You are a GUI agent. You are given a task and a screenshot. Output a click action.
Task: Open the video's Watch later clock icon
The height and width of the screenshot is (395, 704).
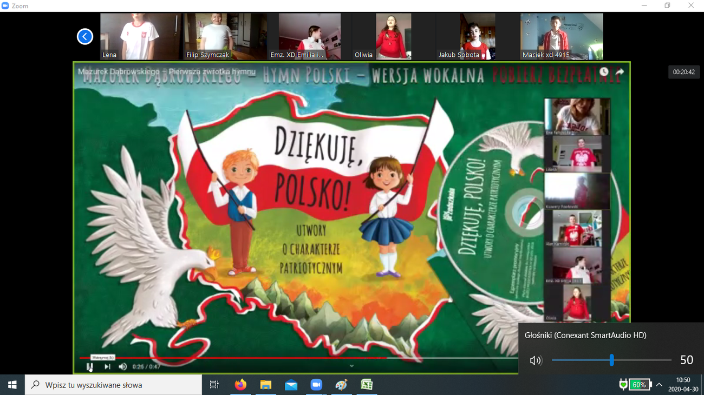[x=604, y=71]
